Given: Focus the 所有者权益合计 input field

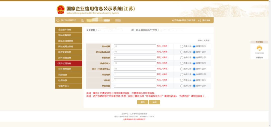Looking at the screenshot, I should [135, 52].
